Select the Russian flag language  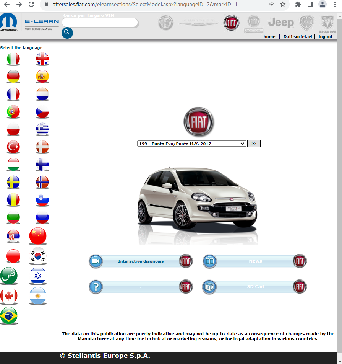(42, 218)
